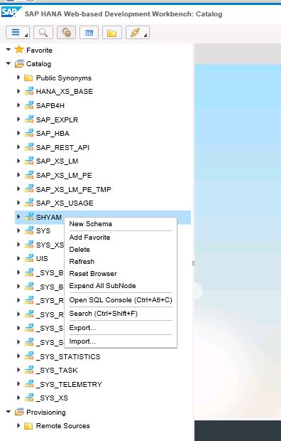
Task: Select the SAP_XS_USAGE tree row
Action: [103, 203]
